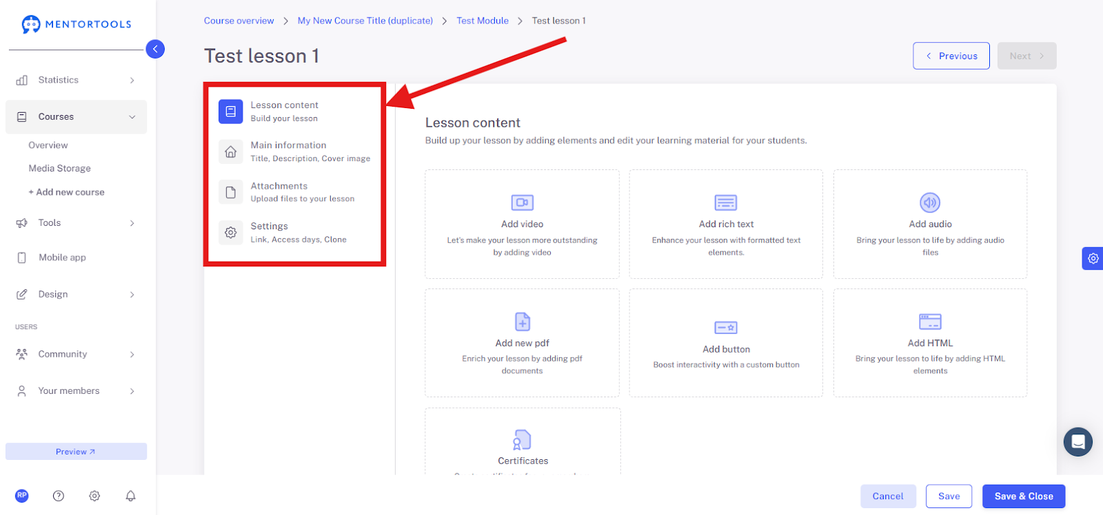
Task: Click the Courses book icon
Action: click(22, 117)
